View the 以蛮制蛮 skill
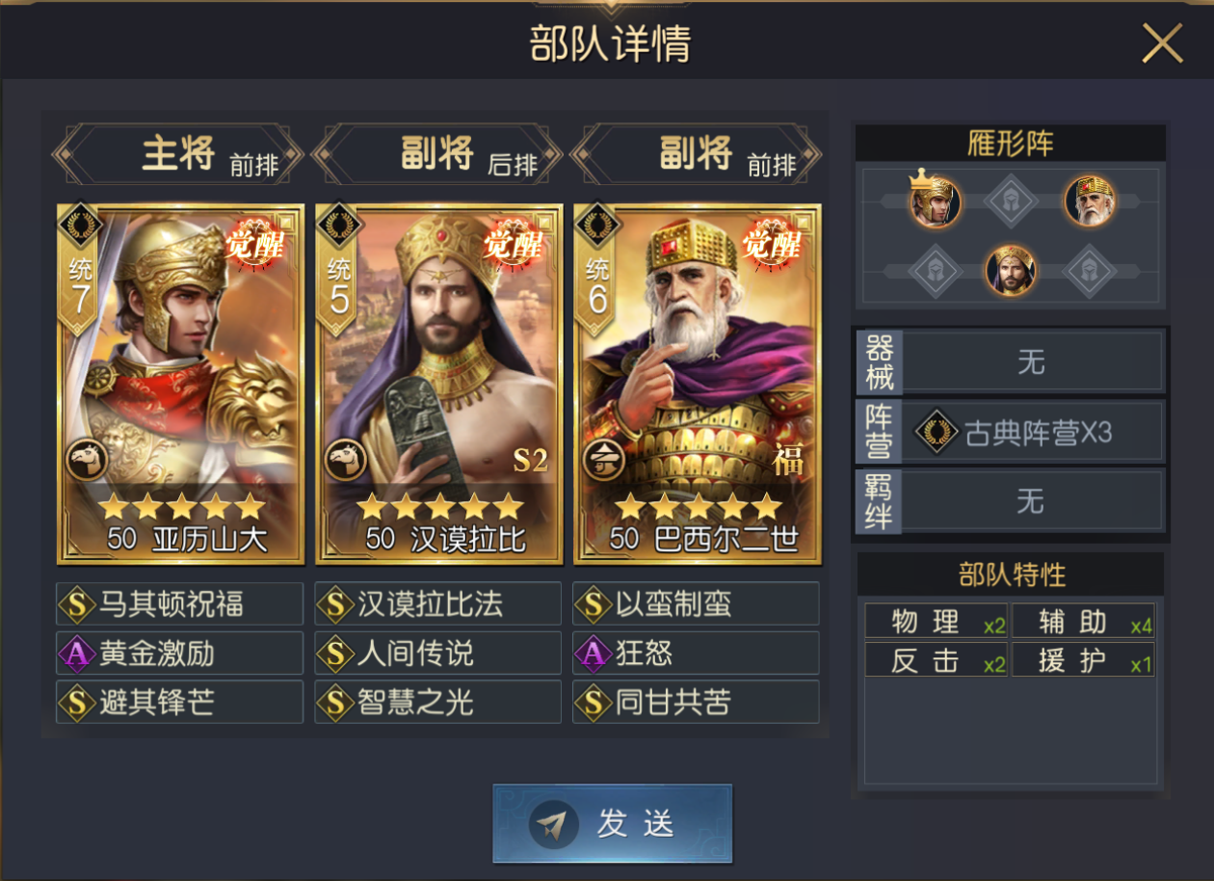 (697, 604)
